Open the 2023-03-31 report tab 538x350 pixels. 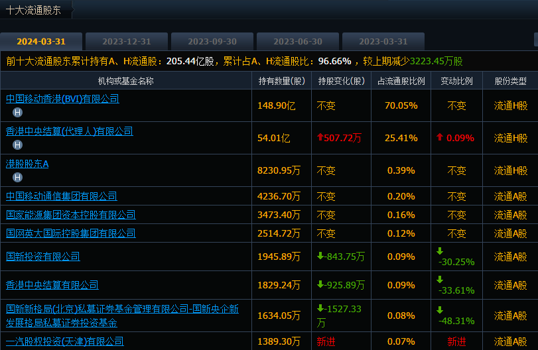pos(383,42)
